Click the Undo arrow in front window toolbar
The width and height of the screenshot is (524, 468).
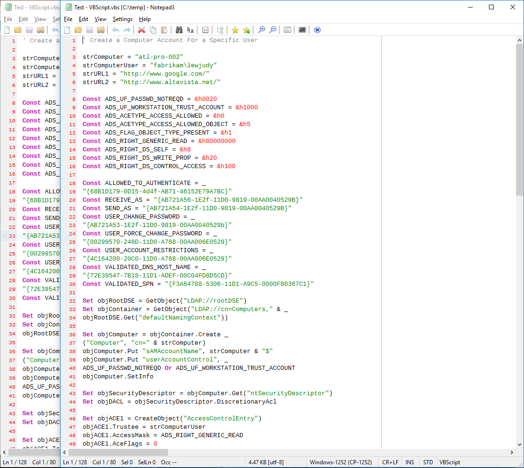click(116, 30)
